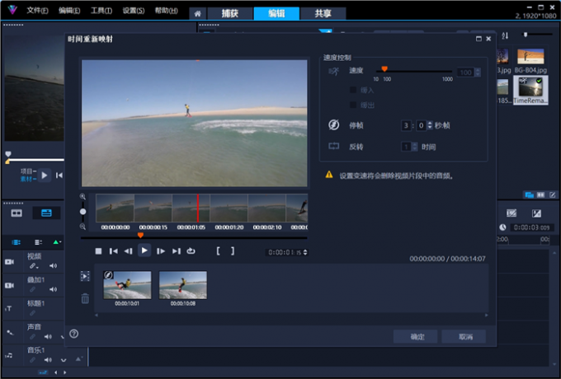The height and width of the screenshot is (379, 561).
Task: Mute the music (音乐1) track
Action: click(48, 360)
